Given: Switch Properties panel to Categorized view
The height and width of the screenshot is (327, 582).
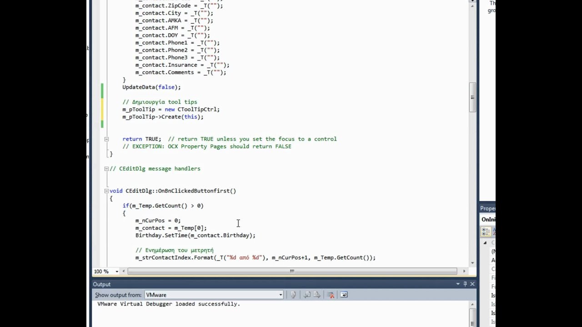Looking at the screenshot, I should point(484,232).
